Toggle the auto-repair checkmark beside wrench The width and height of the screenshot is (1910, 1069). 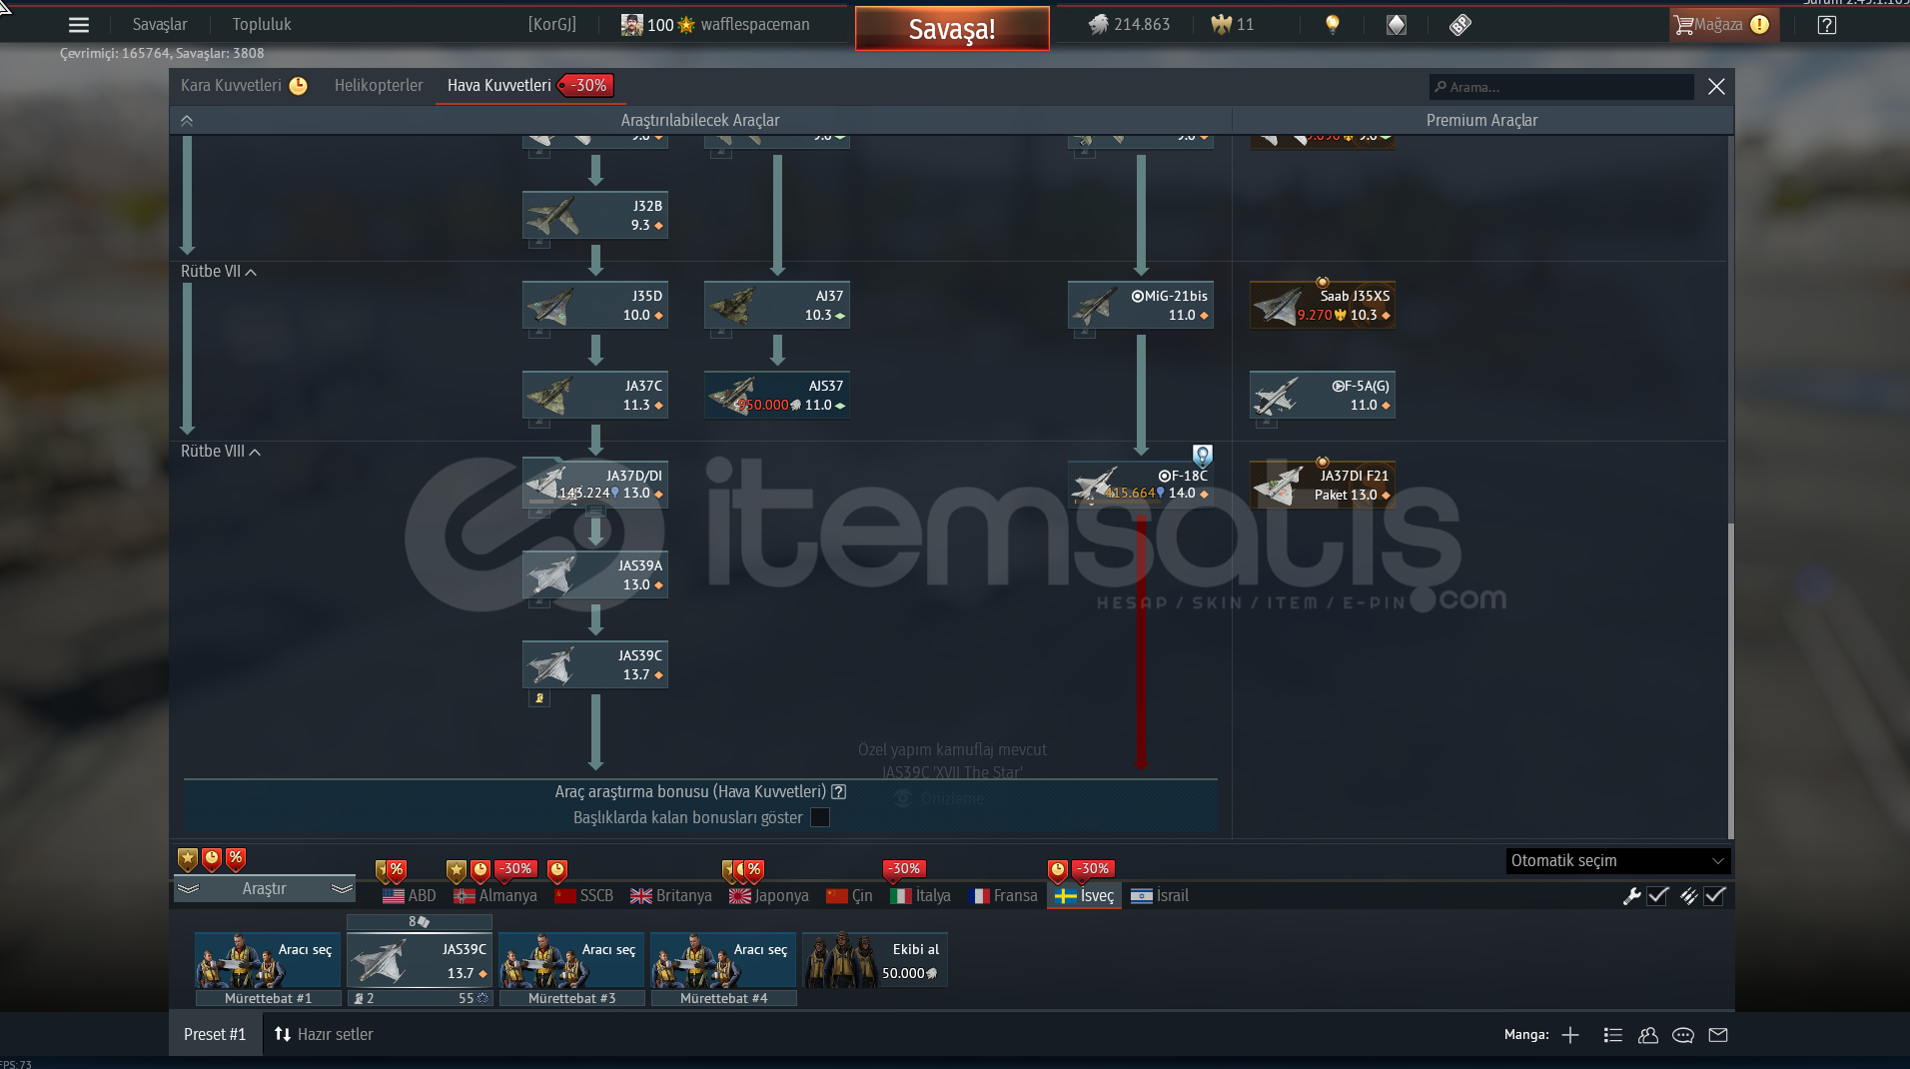click(1658, 896)
